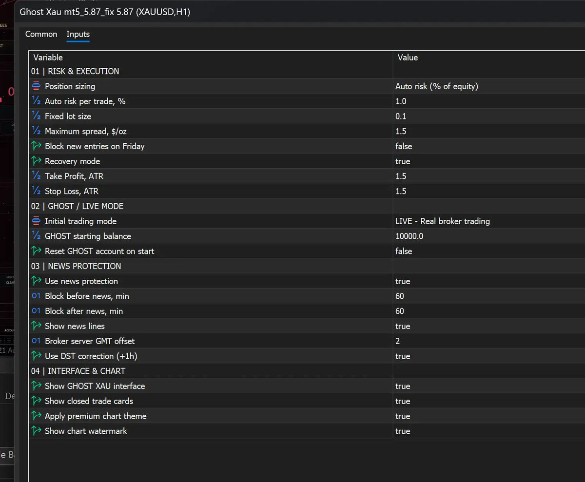Select the Position sizing variable name
Screen dimensions: 585x482
[x=70, y=86]
